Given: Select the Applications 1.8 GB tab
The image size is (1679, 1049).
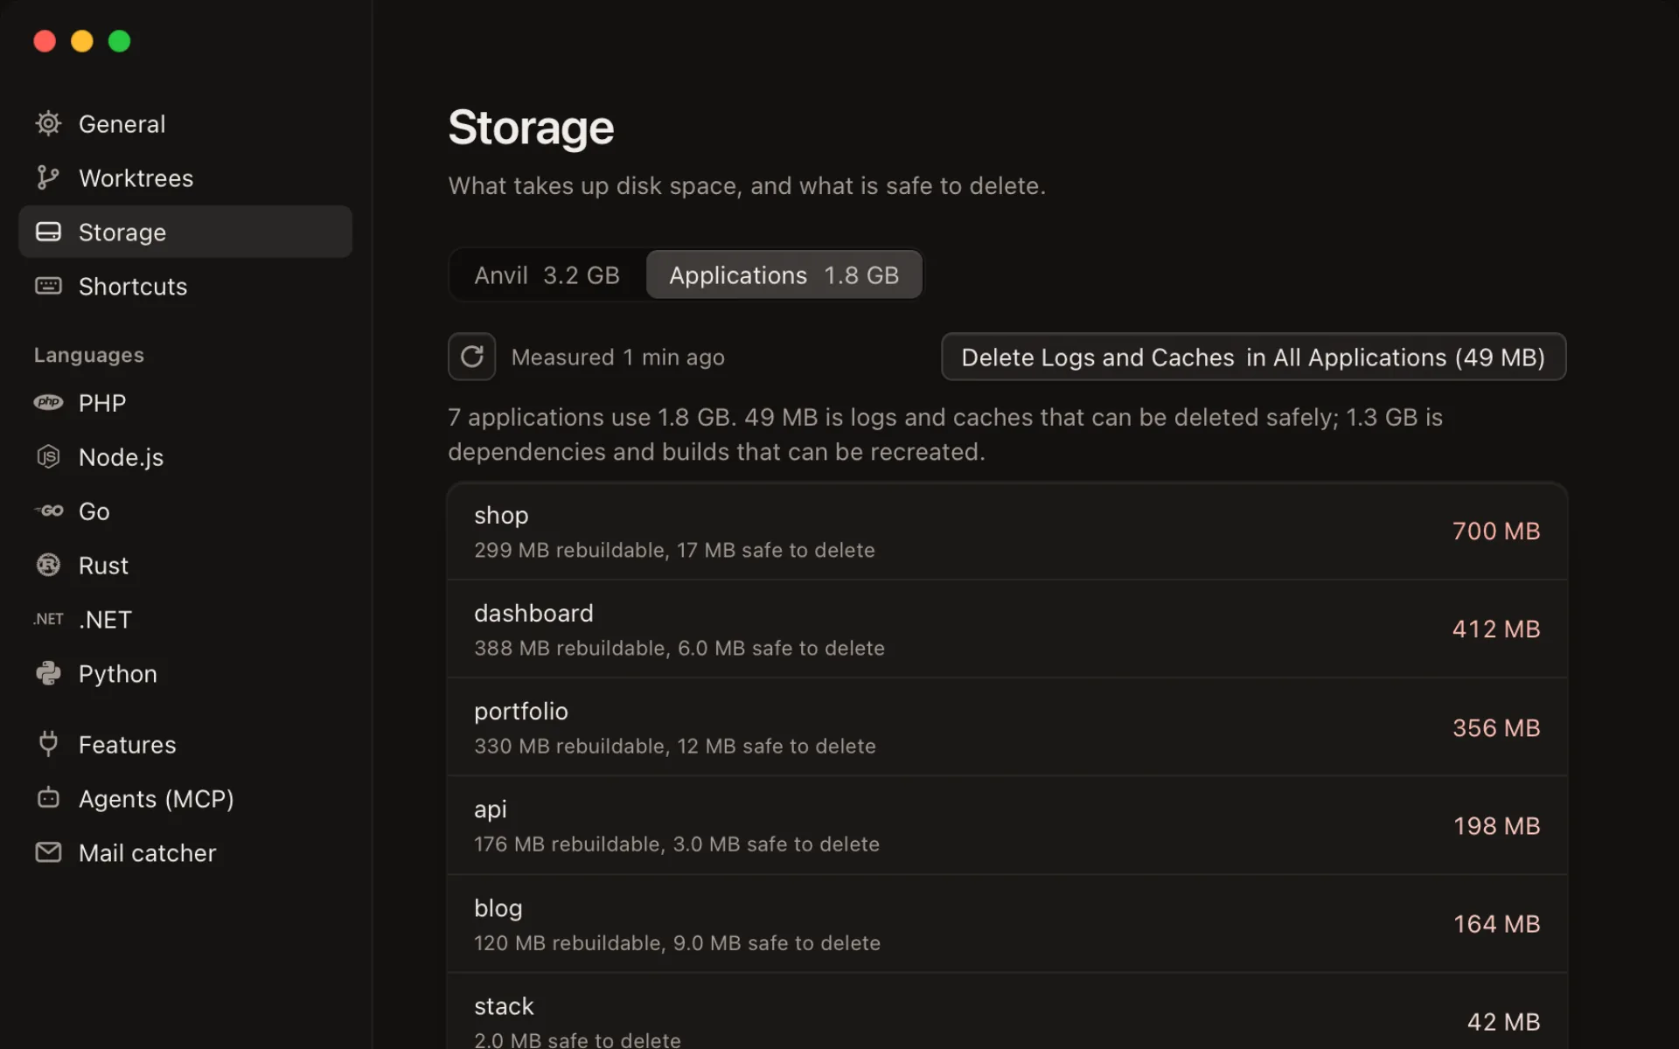Looking at the screenshot, I should point(784,275).
